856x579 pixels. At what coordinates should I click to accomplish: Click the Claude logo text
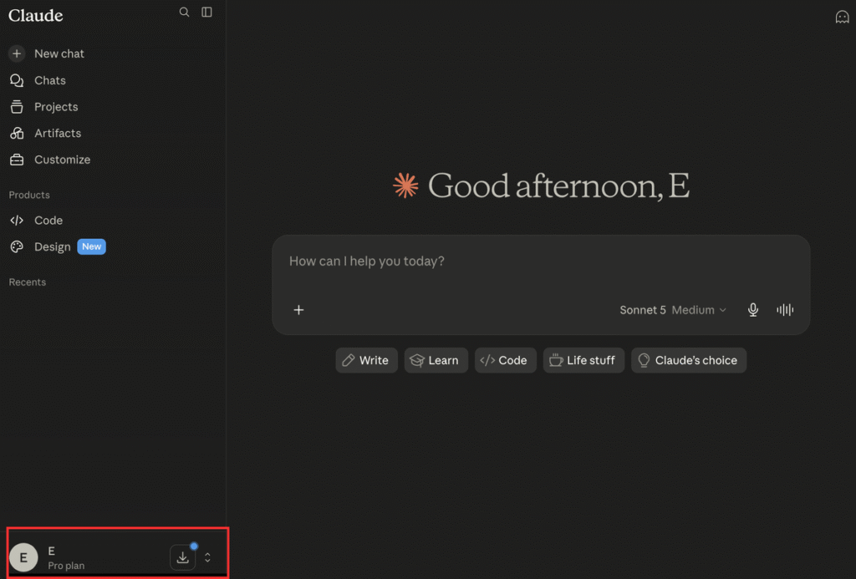pyautogui.click(x=35, y=15)
